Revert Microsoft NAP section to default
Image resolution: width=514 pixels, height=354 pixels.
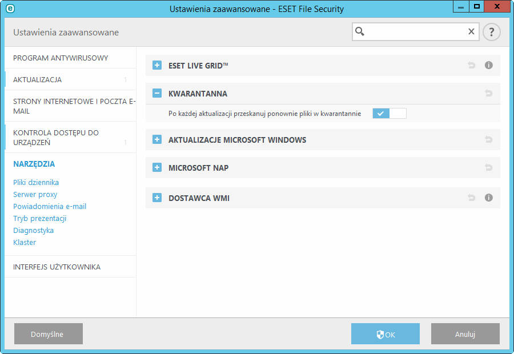tap(488, 167)
